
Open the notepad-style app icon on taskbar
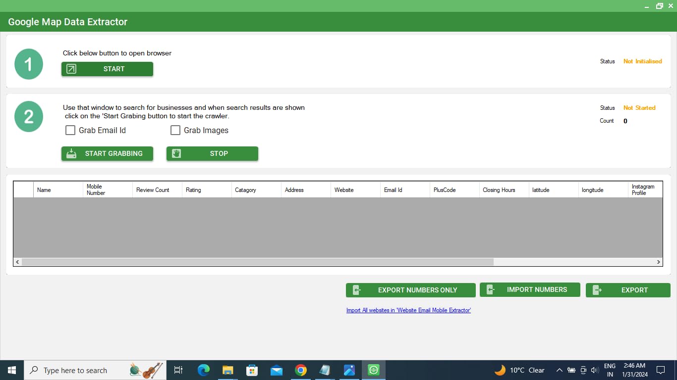[x=325, y=370]
